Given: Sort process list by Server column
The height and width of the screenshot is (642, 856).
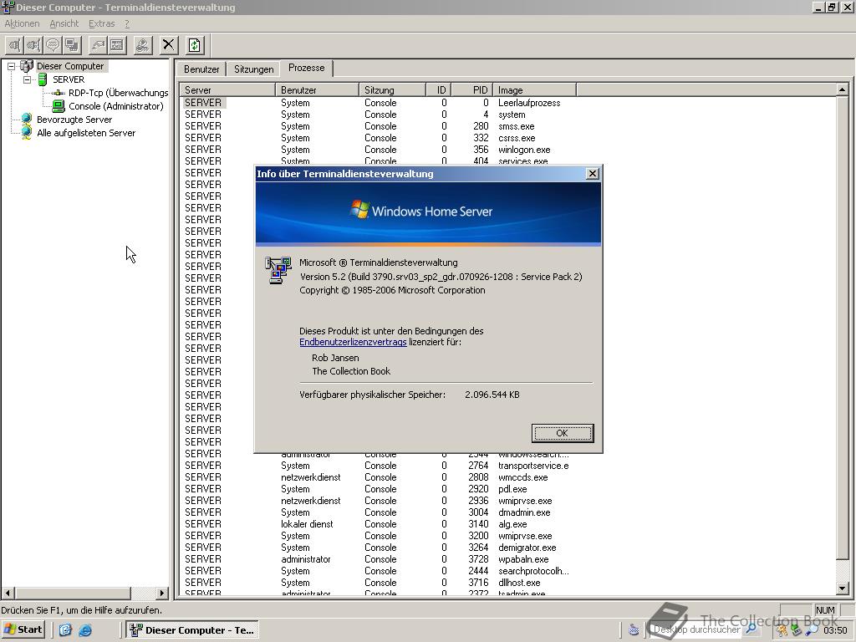Looking at the screenshot, I should pyautogui.click(x=227, y=89).
